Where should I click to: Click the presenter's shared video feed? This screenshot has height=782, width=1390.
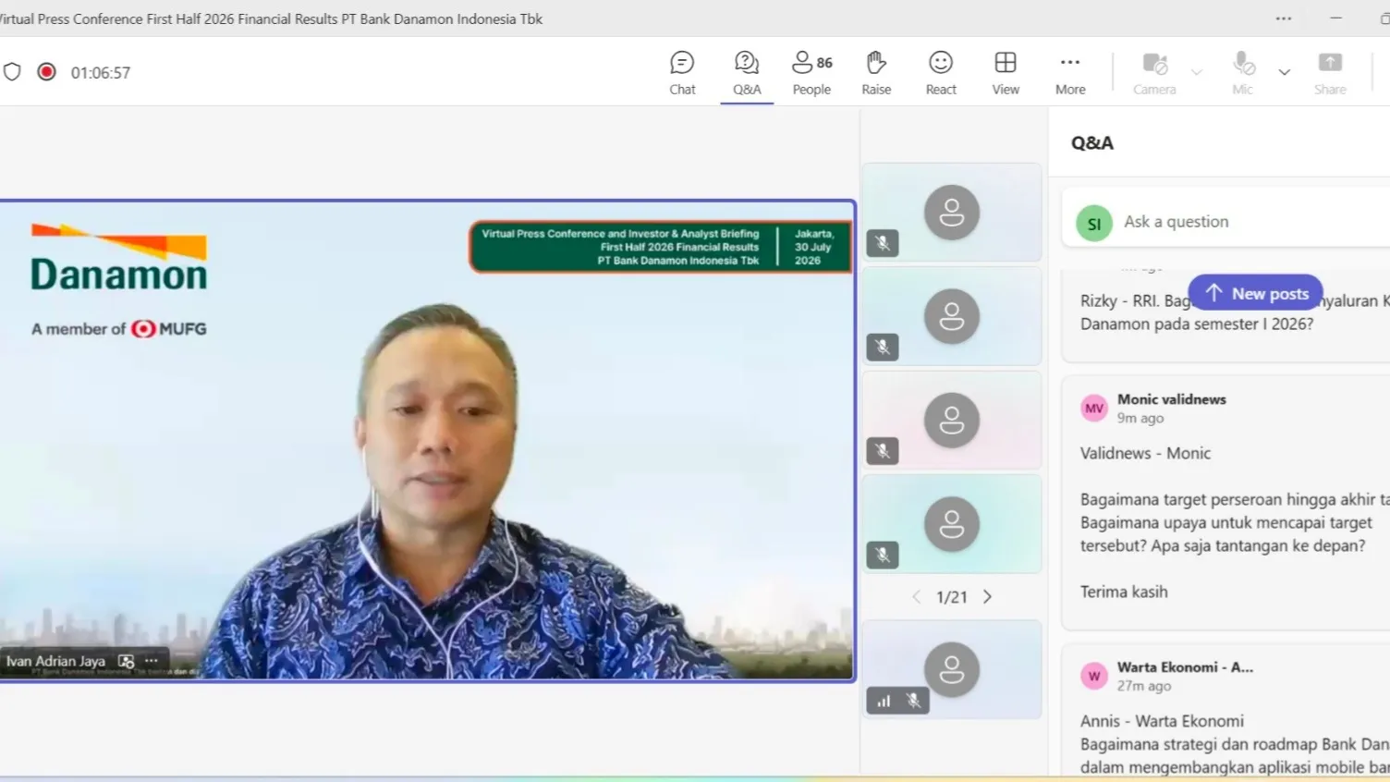[x=427, y=440]
